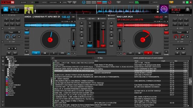Extend deck B loop with right arrow

pyautogui.click(x=184, y=49)
